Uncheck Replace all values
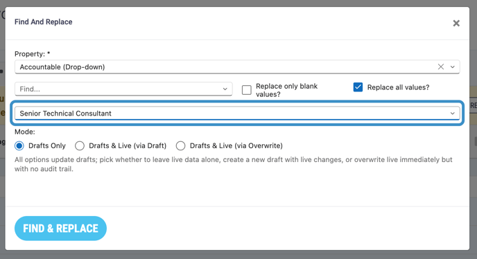Image resolution: width=477 pixels, height=259 pixels. tap(358, 87)
